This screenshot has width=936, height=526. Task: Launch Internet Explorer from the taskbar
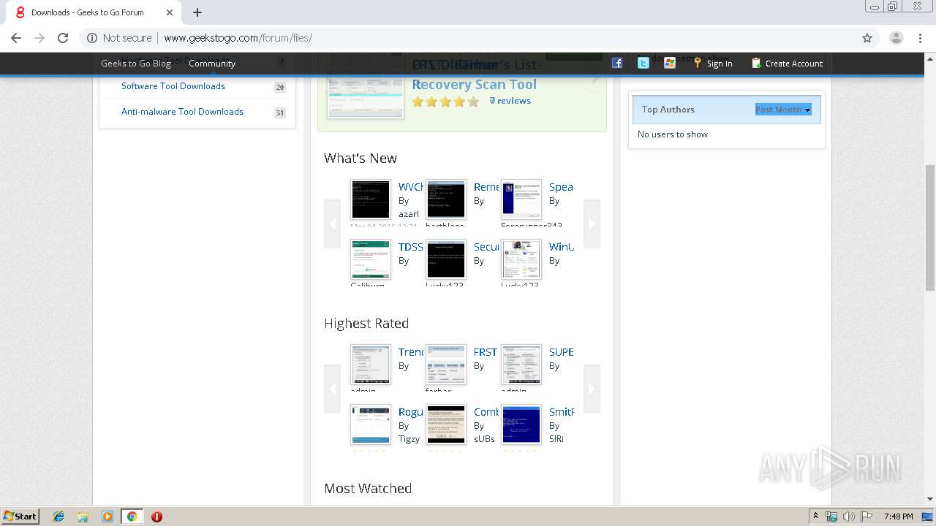(x=58, y=517)
